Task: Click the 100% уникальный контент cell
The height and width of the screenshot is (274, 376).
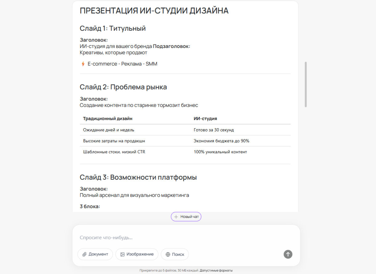Action: pos(220,152)
